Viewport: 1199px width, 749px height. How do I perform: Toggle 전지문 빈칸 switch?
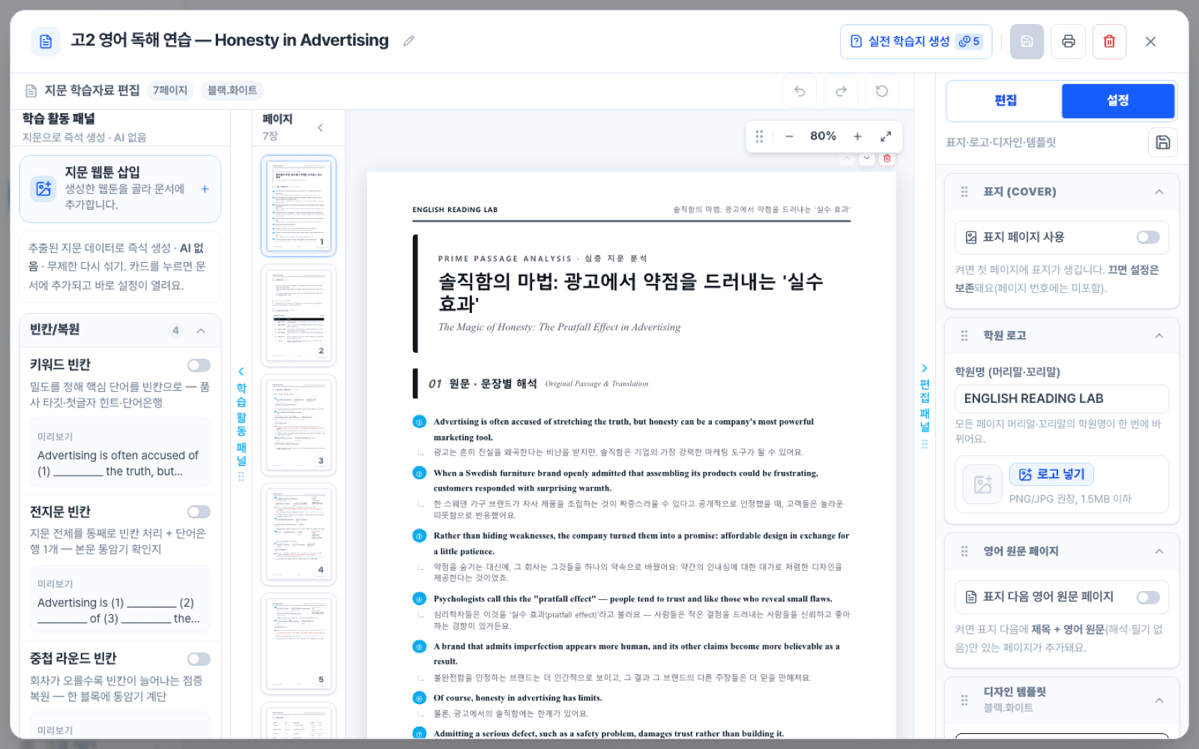(199, 512)
